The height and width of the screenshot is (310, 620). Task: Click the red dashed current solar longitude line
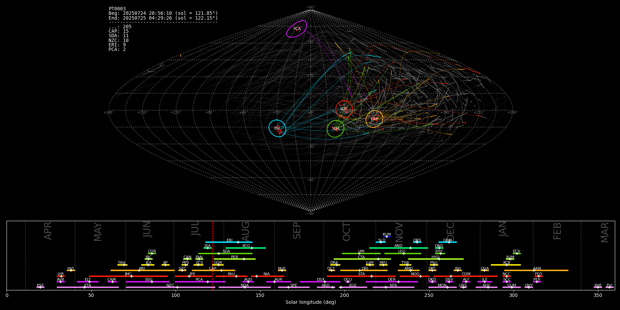(x=213, y=255)
